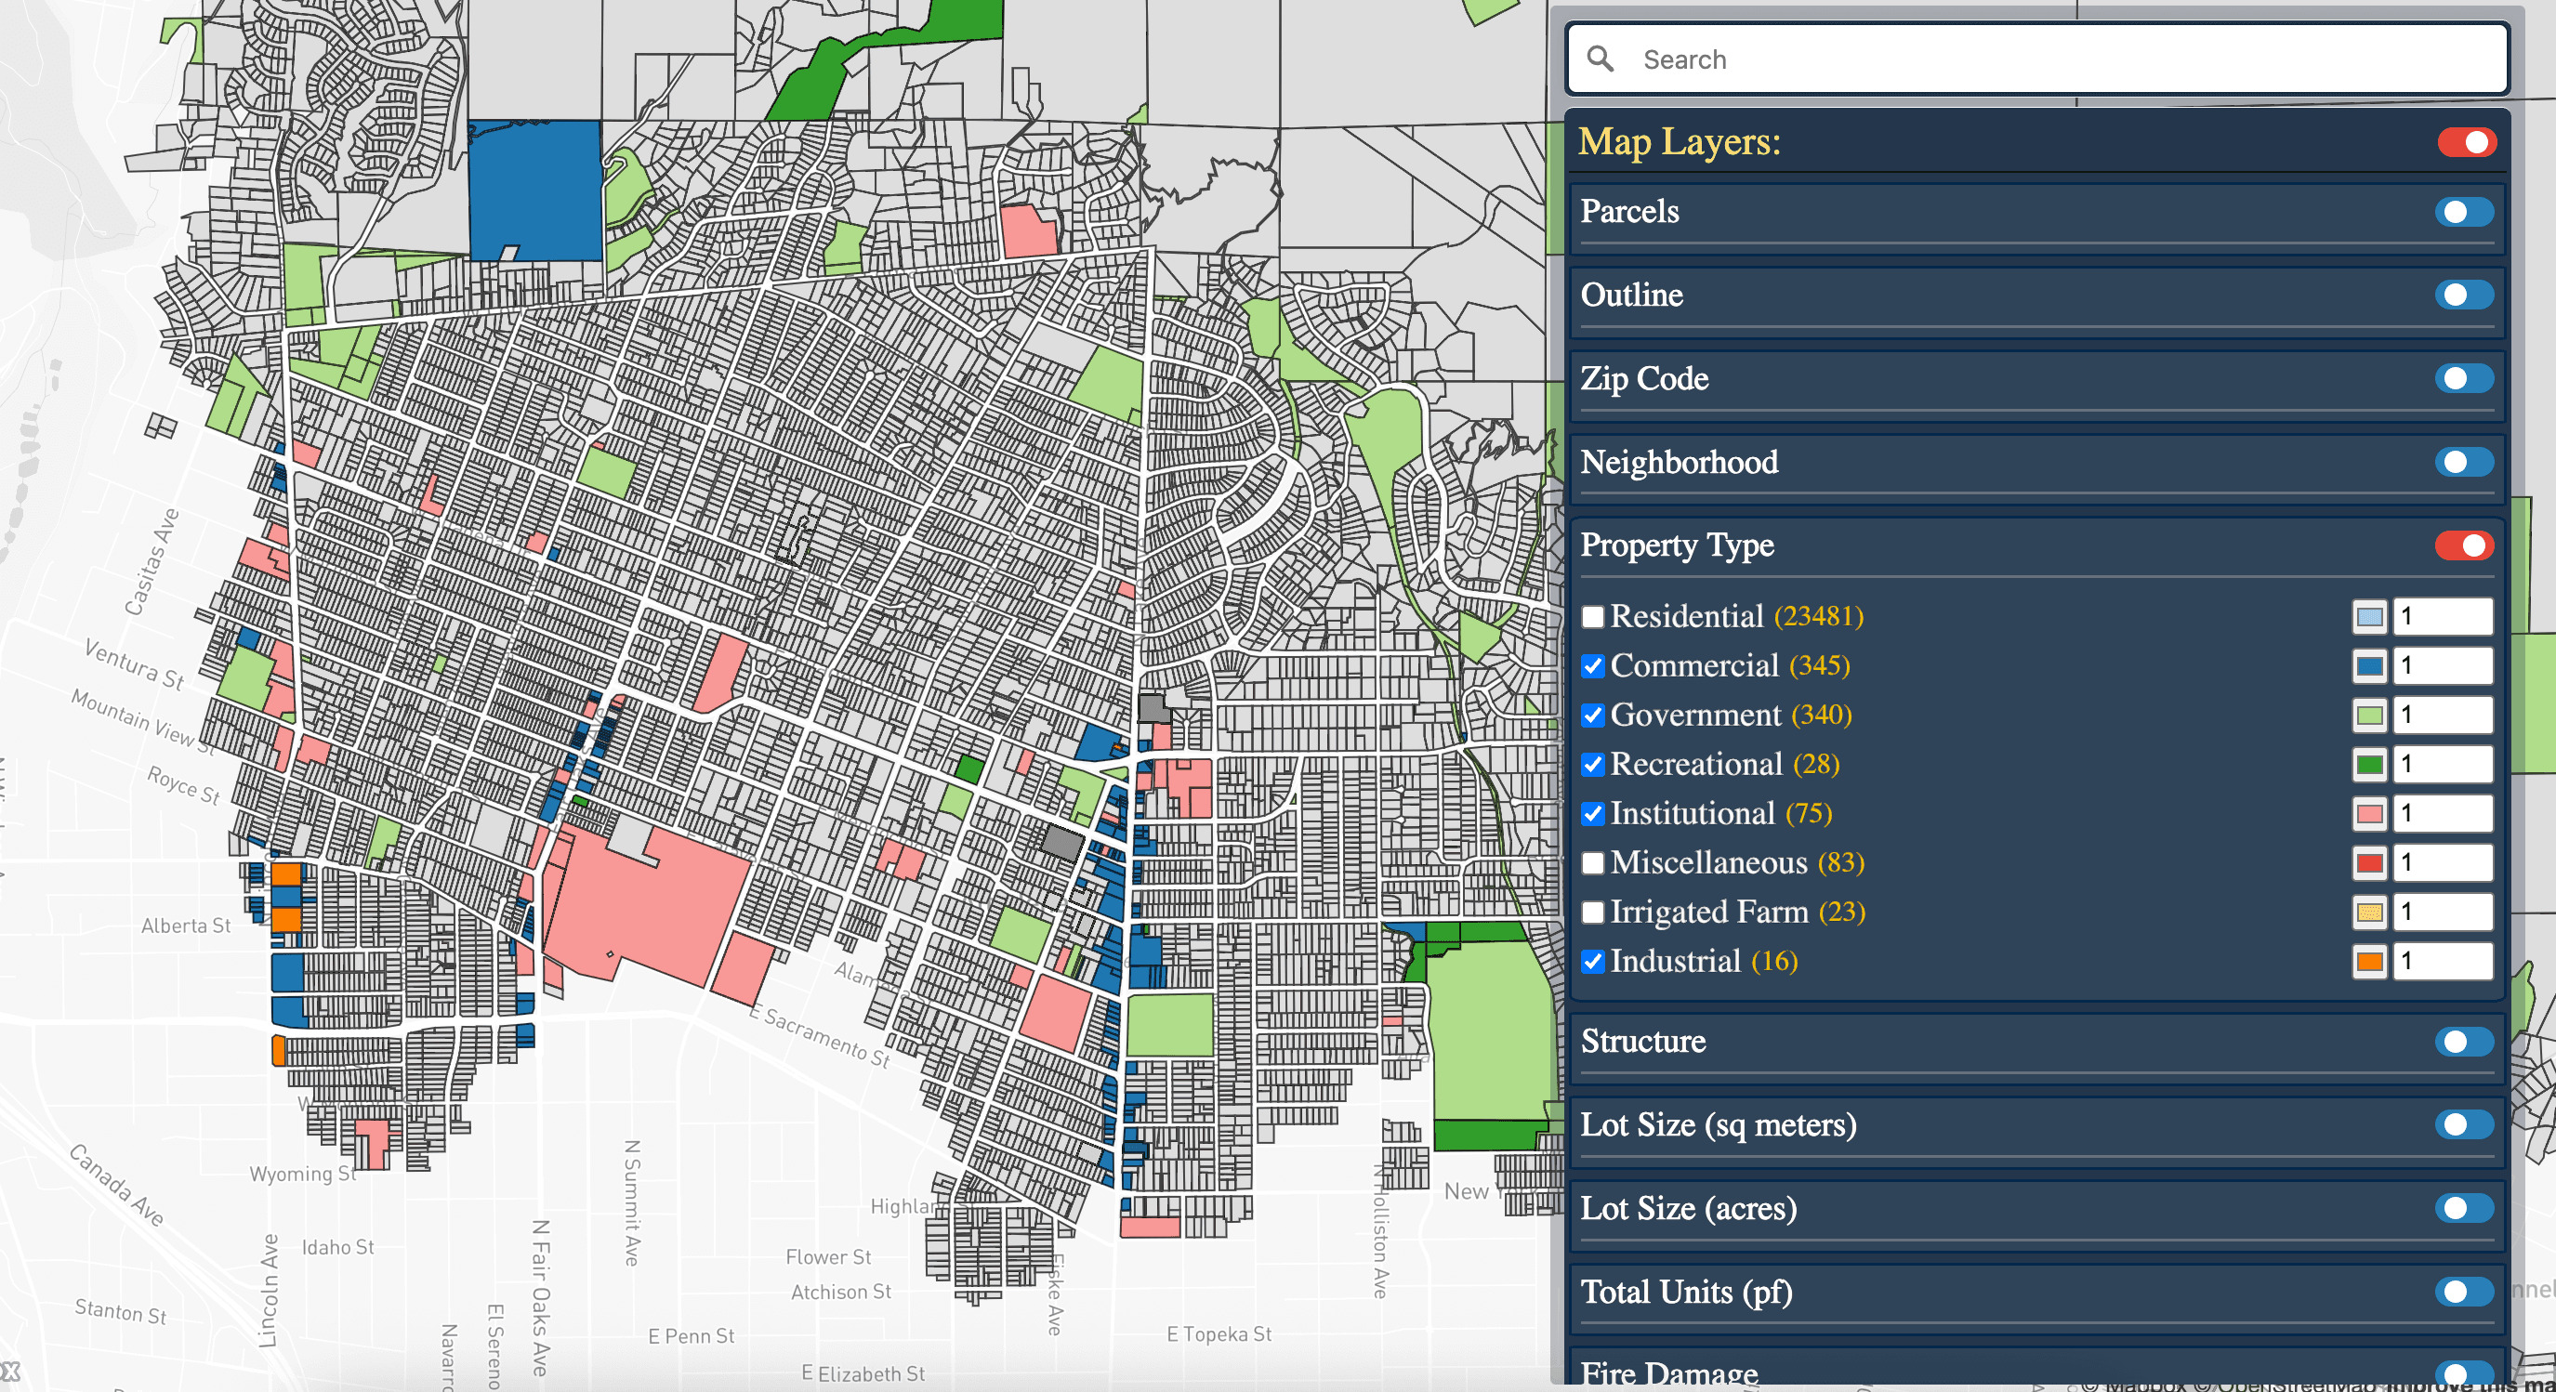This screenshot has width=2556, height=1392.
Task: Enable the Structure layer toggle
Action: pos(2464,1042)
